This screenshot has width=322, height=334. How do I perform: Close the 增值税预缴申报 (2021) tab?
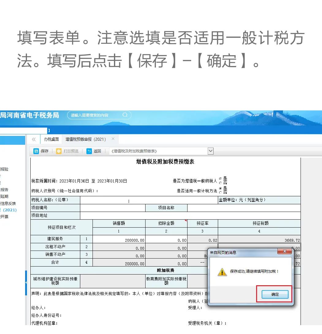point(113,139)
